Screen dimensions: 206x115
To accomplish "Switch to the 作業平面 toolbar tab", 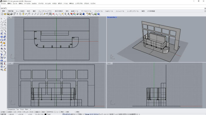I will click(x=11, y=11).
